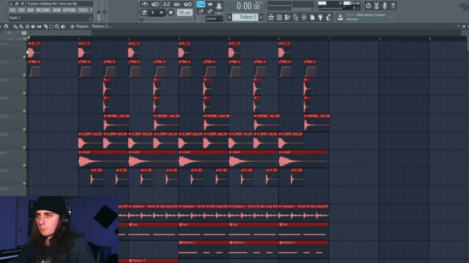Open the channel rack step sequencer icon

pyautogui.click(x=279, y=17)
